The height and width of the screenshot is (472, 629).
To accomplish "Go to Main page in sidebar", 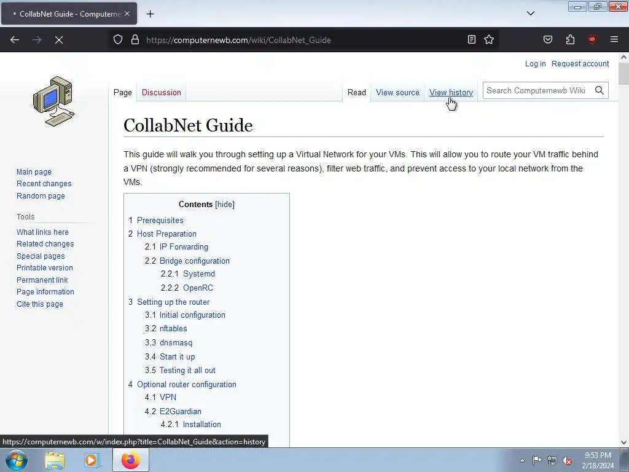I will [34, 172].
